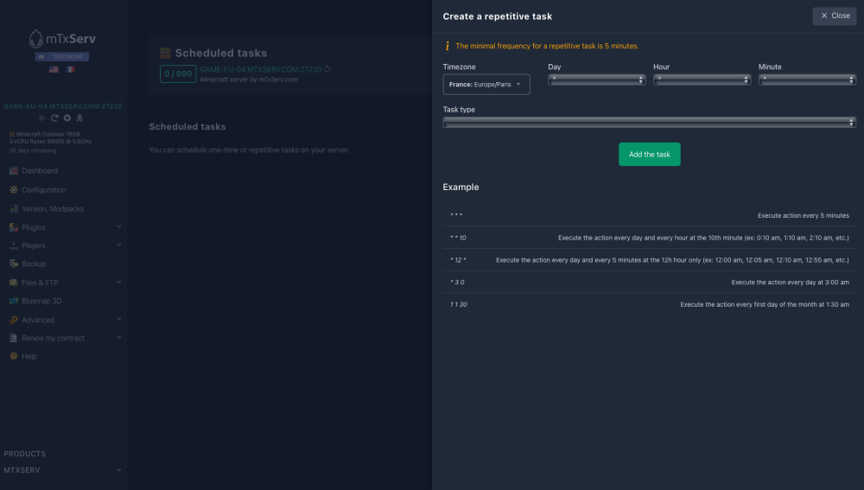Open the Hour select box
Viewport: 864px width, 490px height.
[702, 80]
